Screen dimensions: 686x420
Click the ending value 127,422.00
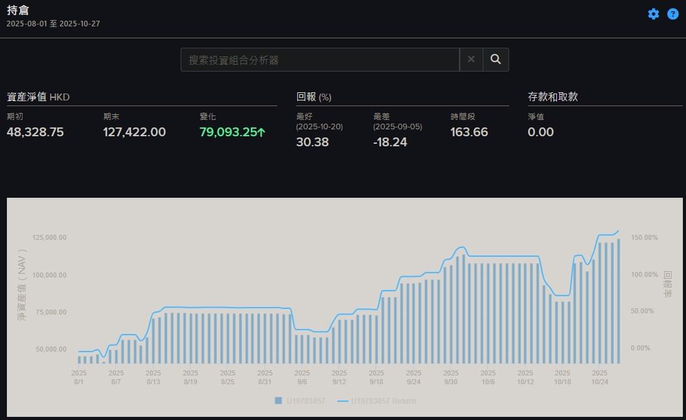pyautogui.click(x=134, y=132)
